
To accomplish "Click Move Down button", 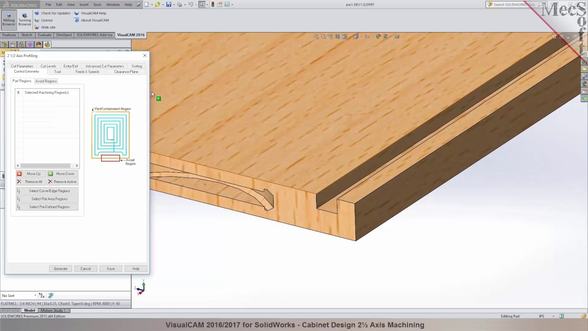I will [62, 174].
